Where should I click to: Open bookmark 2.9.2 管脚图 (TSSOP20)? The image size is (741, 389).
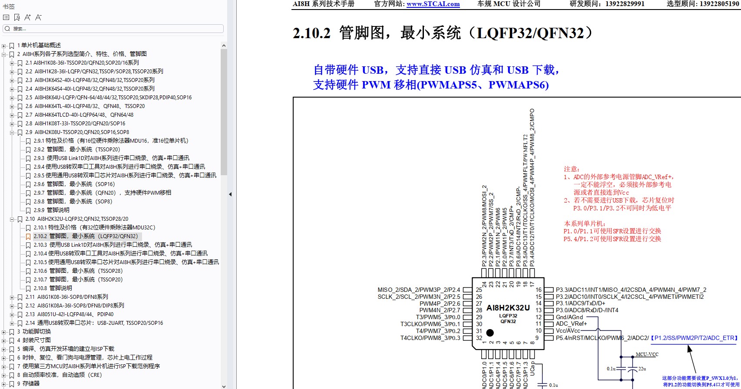(x=77, y=150)
